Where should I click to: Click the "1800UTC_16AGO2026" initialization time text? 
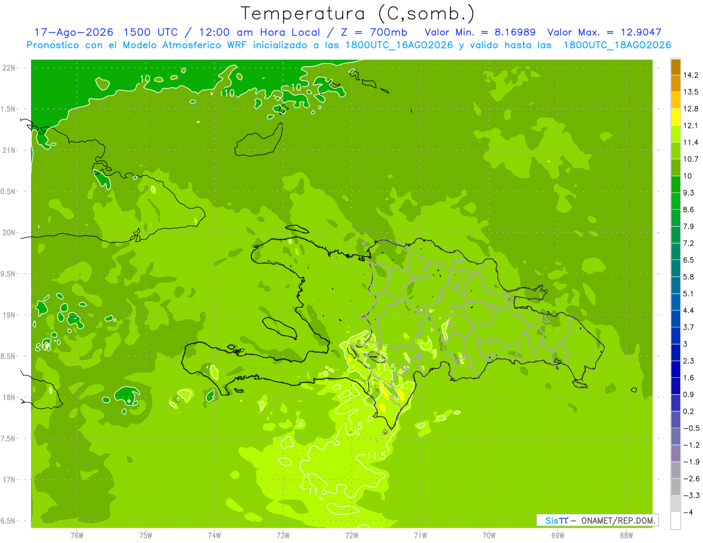[x=400, y=45]
